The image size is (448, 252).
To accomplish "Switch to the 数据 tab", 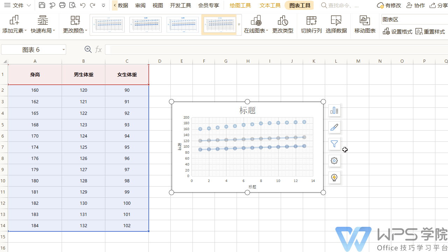I will [x=123, y=5].
